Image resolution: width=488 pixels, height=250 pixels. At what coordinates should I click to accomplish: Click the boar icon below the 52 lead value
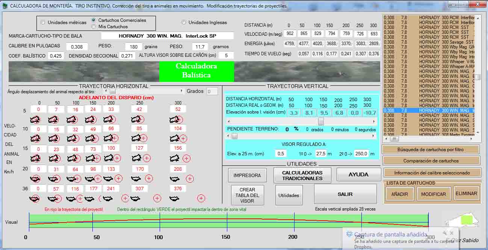tap(174, 120)
